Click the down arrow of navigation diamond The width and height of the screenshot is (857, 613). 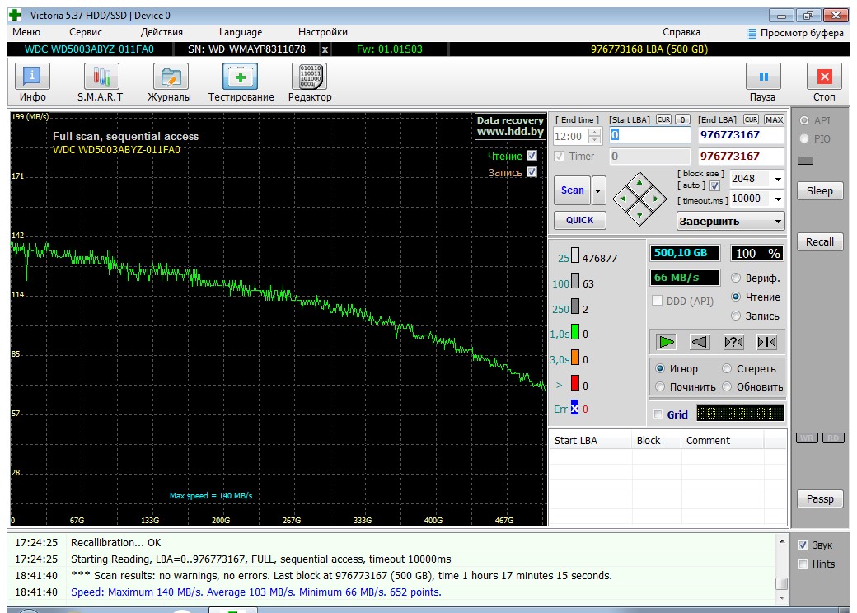639,215
